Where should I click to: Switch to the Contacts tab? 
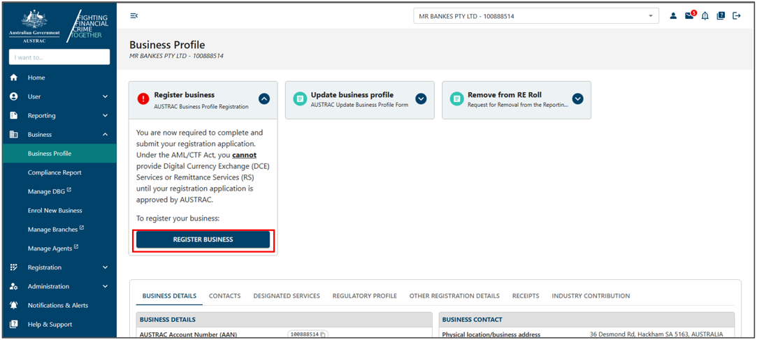pyautogui.click(x=224, y=296)
